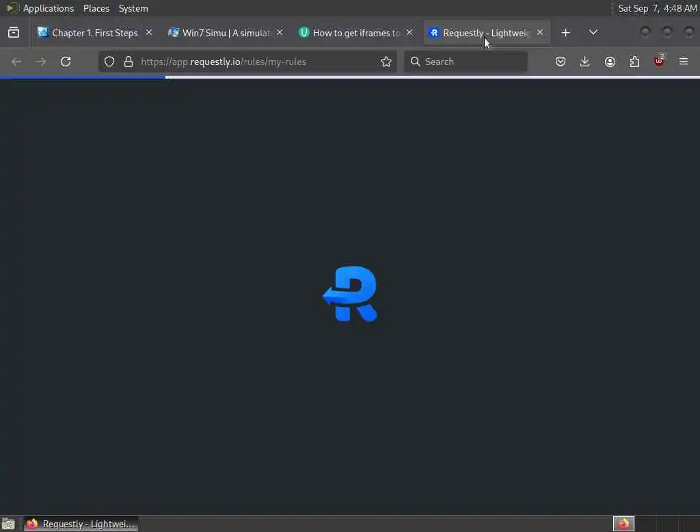Close the Win7 Simu tab
Viewport: 700px width, 532px height.
[280, 33]
